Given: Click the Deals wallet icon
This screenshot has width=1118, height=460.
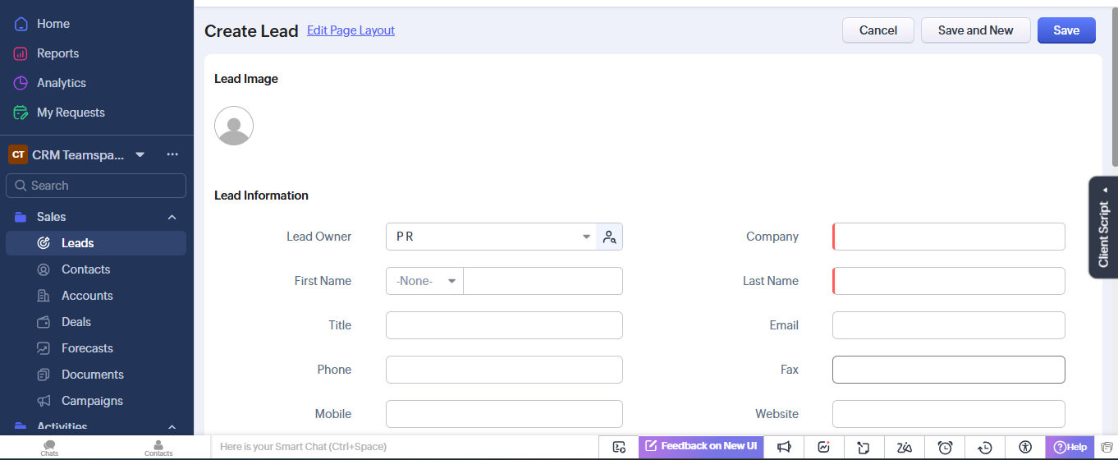Looking at the screenshot, I should point(44,322).
